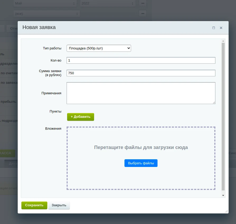Click the minus button beside (все)
236x224 pixels.
[x=143, y=13]
